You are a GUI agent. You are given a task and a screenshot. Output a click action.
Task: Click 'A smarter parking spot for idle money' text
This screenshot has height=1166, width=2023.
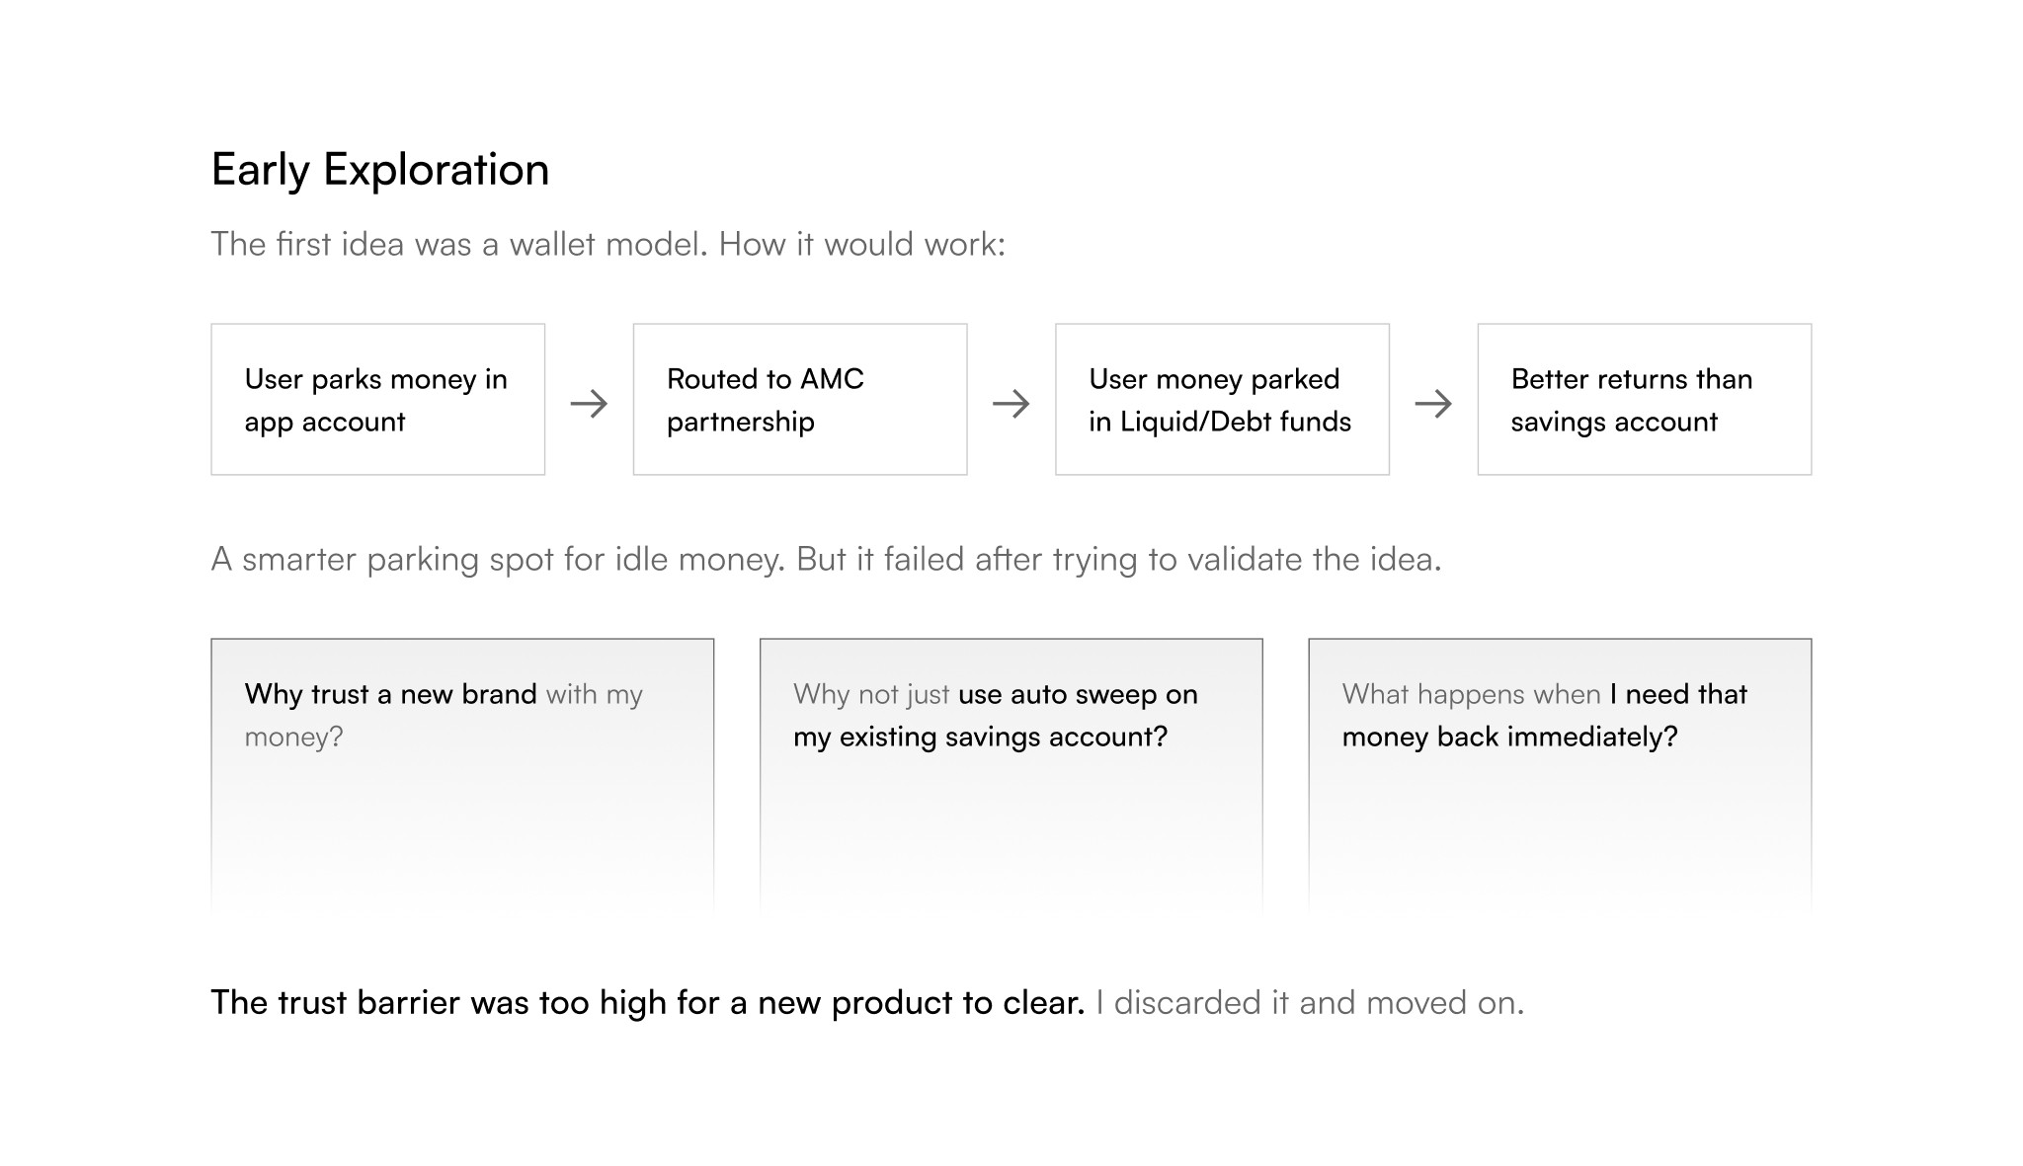click(499, 559)
